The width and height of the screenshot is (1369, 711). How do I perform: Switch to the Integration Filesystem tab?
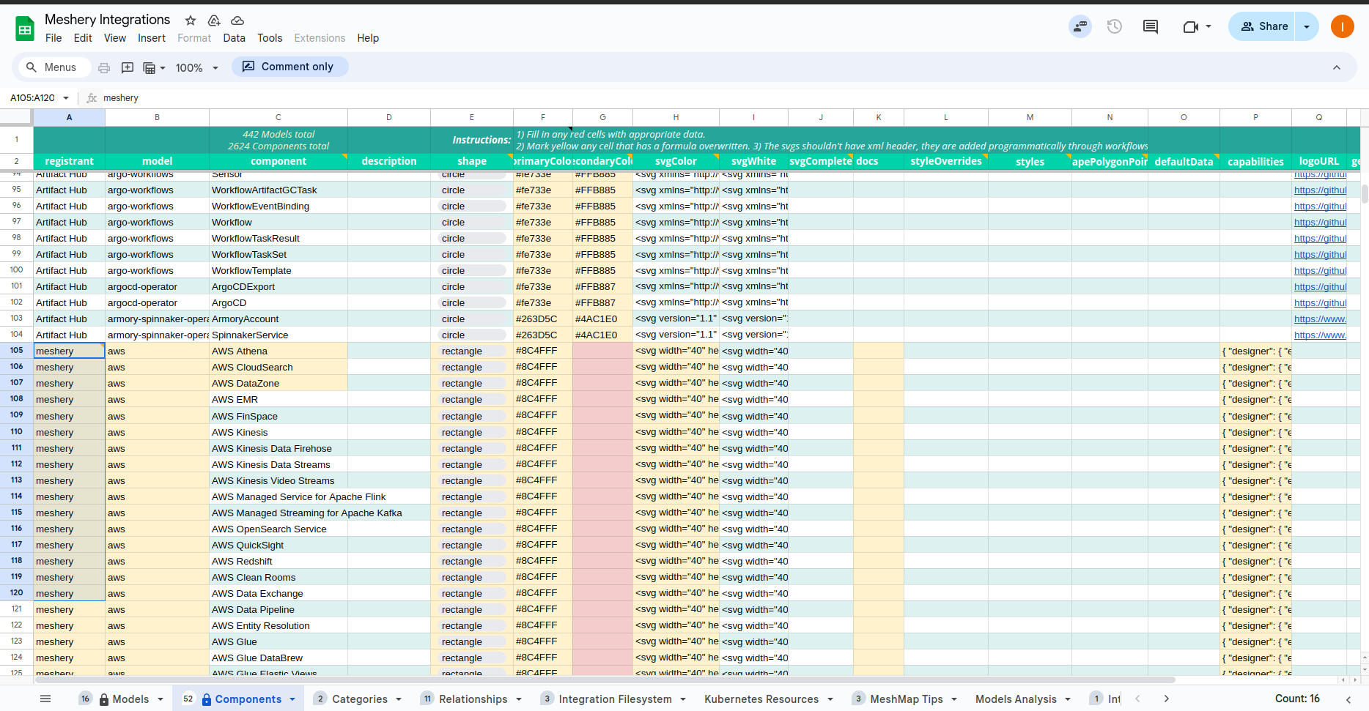615,699
